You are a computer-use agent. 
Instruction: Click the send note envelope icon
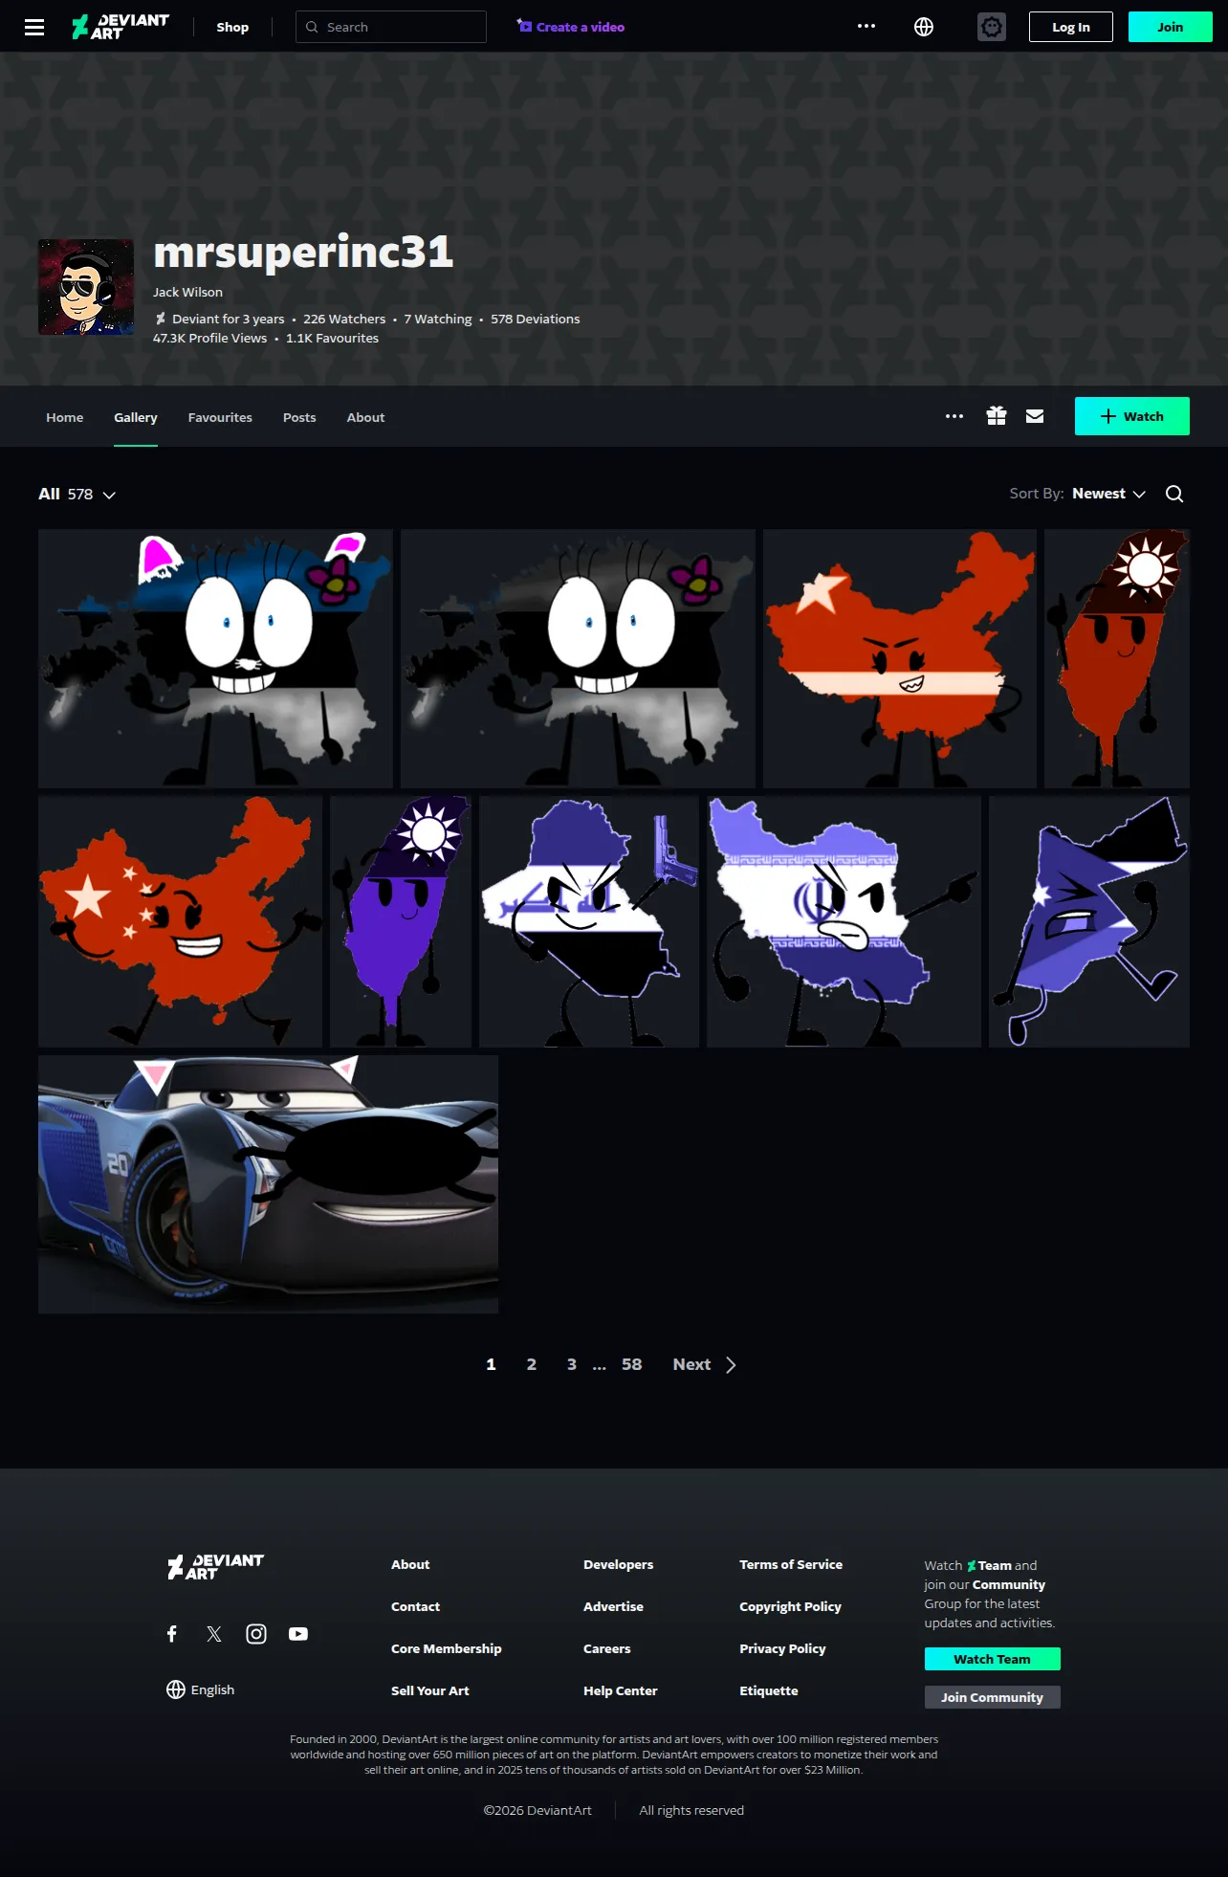point(1035,416)
